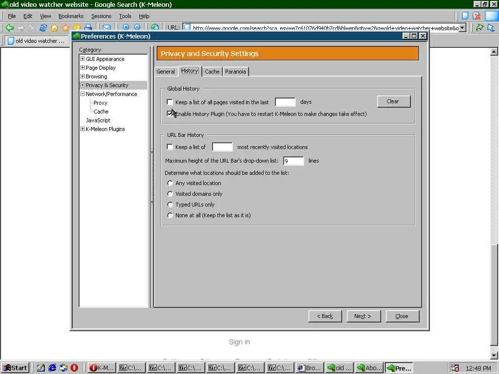
Task: Click the 'Next >' button
Action: pyautogui.click(x=364, y=316)
